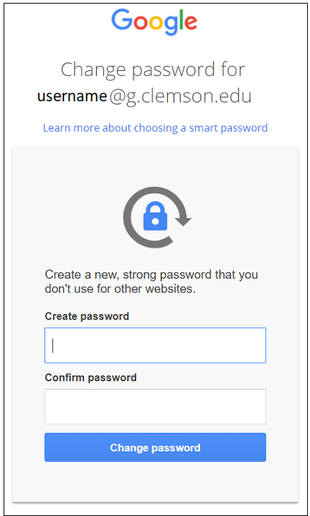
Task: Click the arrowhead on the circular arrow
Action: 183,220
